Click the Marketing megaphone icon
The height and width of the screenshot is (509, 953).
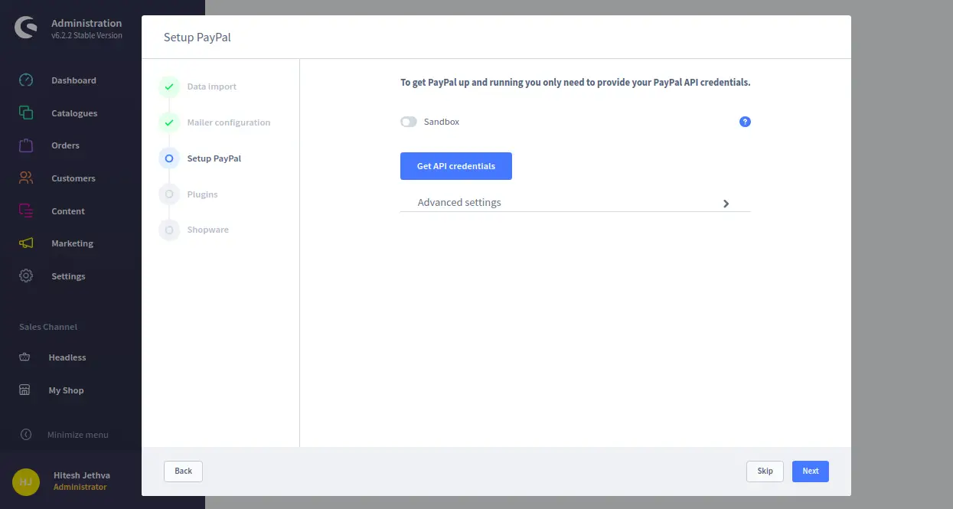[x=26, y=243]
